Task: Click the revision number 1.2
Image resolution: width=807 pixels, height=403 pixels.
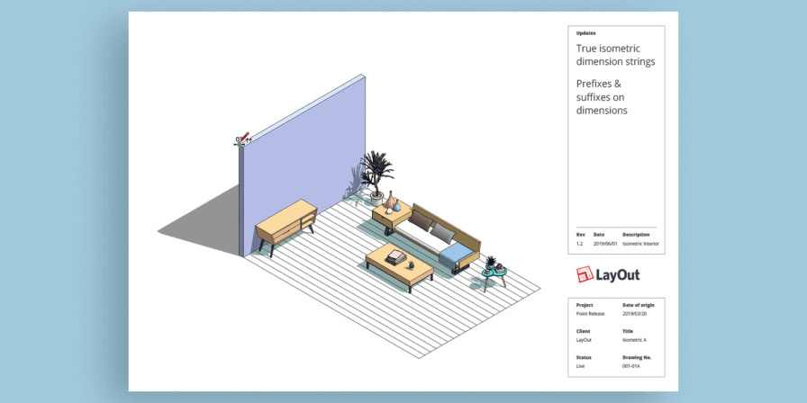Action: coord(580,244)
